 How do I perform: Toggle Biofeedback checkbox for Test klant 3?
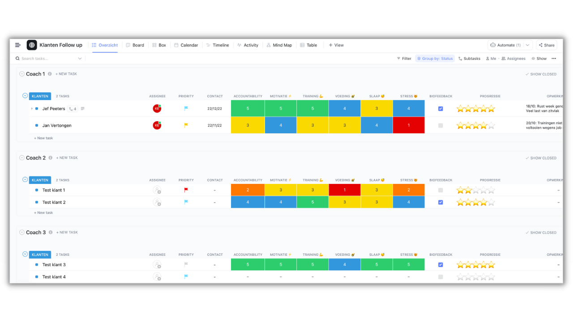pos(440,265)
